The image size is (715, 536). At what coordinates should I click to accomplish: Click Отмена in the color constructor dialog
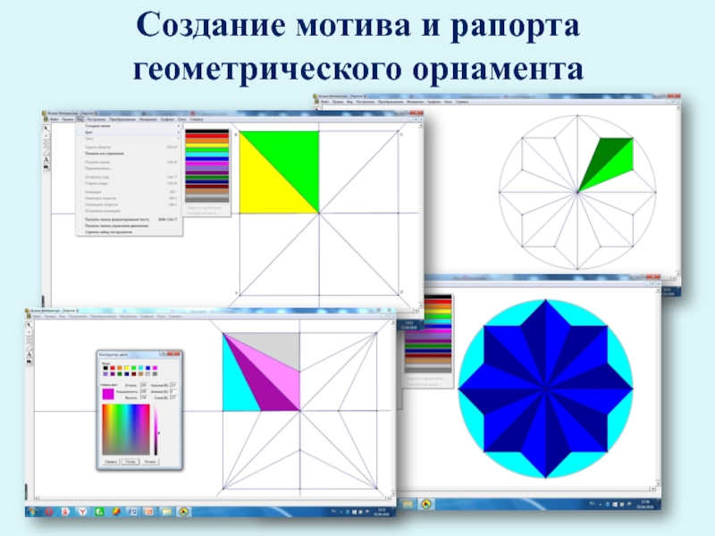click(150, 462)
